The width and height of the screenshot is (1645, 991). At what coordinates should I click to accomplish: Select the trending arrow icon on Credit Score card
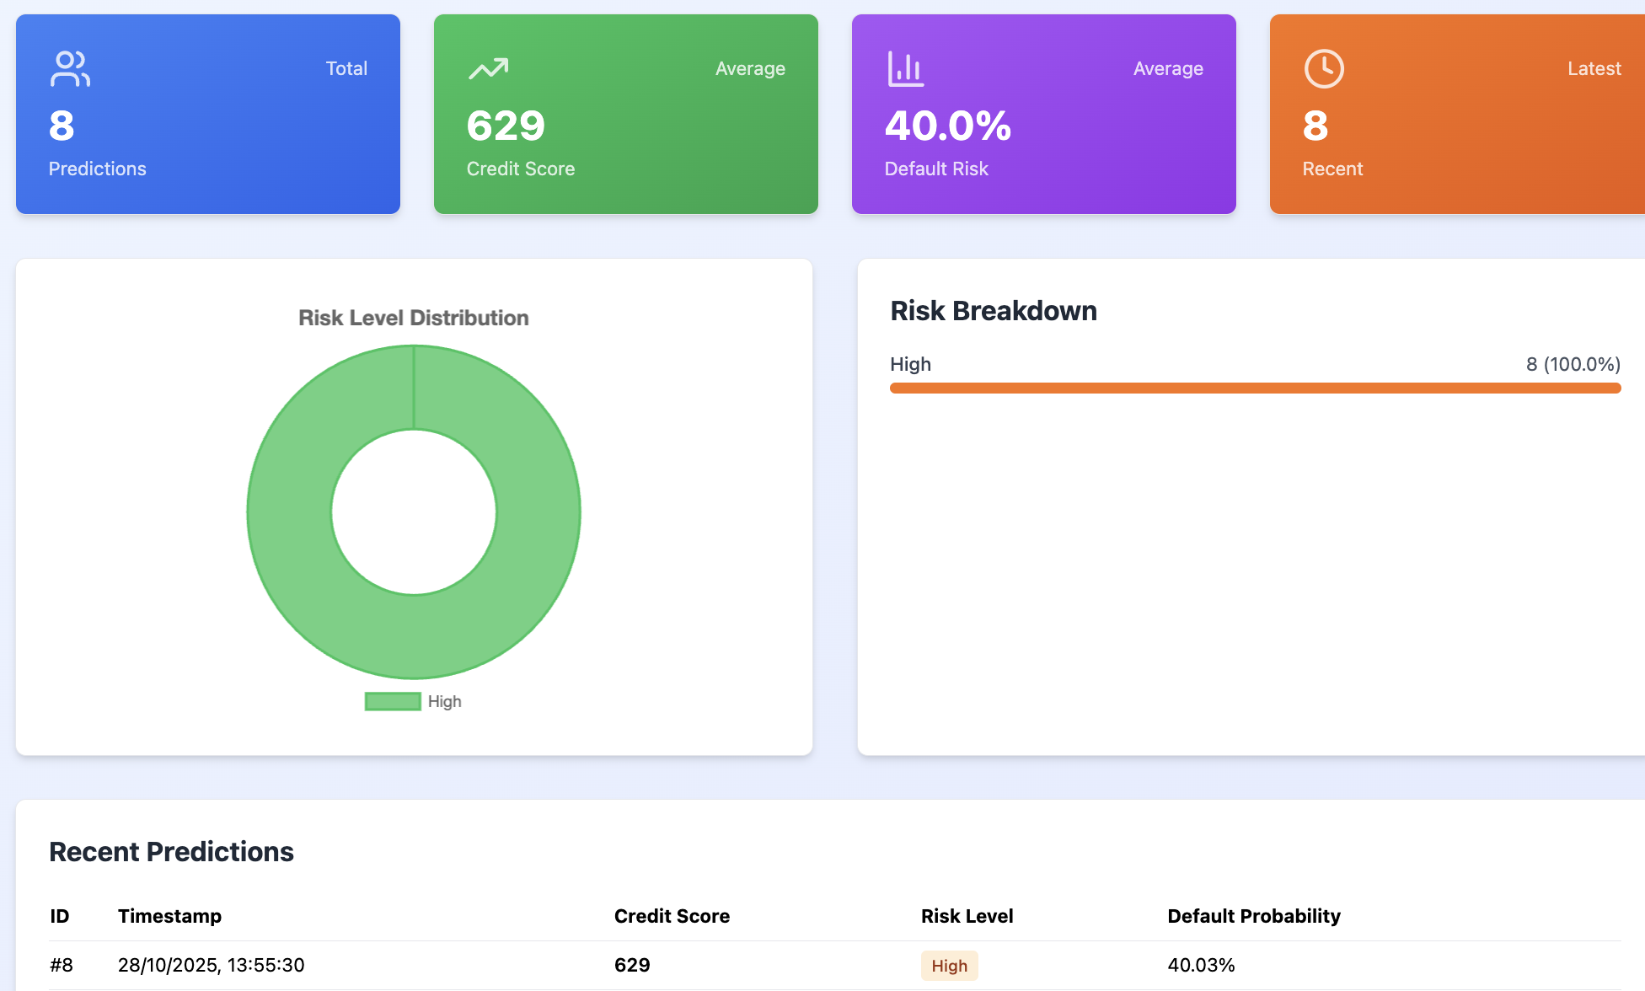point(488,67)
